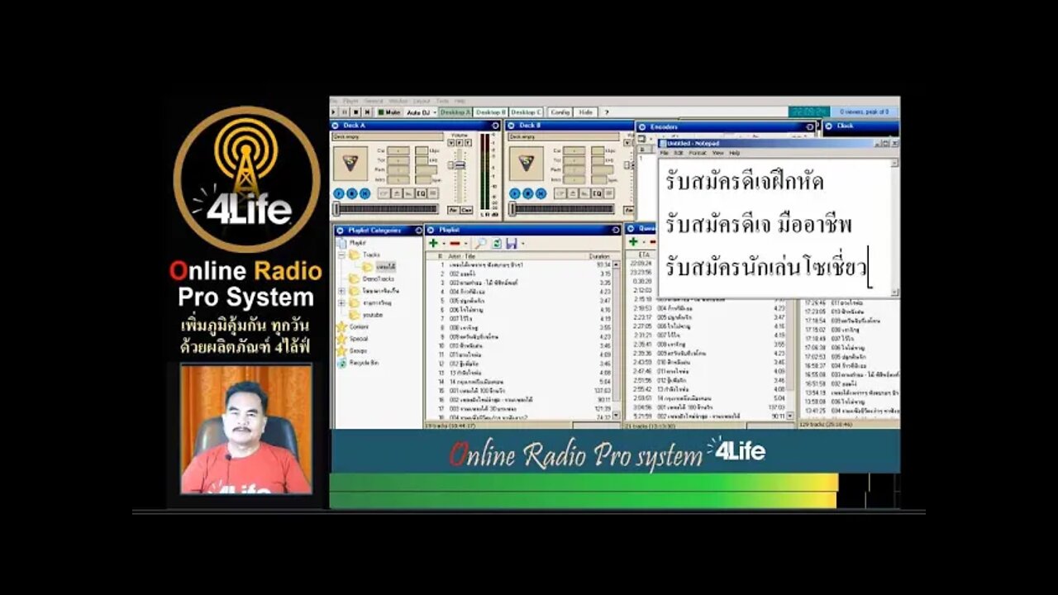Open Deck B EQ button
The height and width of the screenshot is (595, 1058).
coord(597,193)
